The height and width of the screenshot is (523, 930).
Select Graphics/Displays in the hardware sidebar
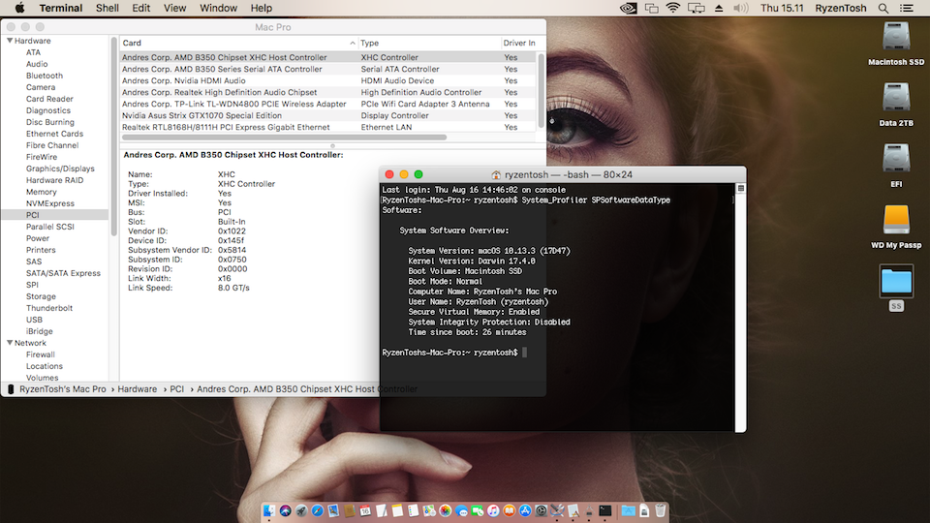(60, 169)
